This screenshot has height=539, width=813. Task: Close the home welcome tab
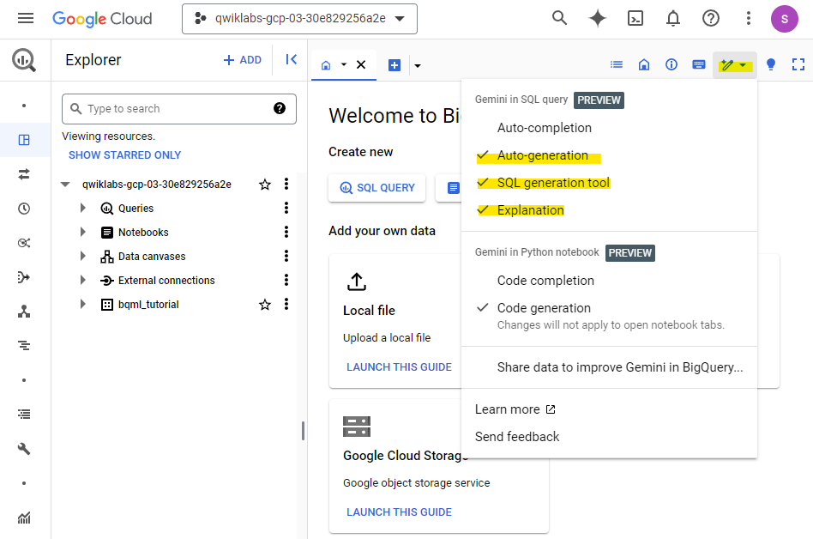(x=361, y=65)
